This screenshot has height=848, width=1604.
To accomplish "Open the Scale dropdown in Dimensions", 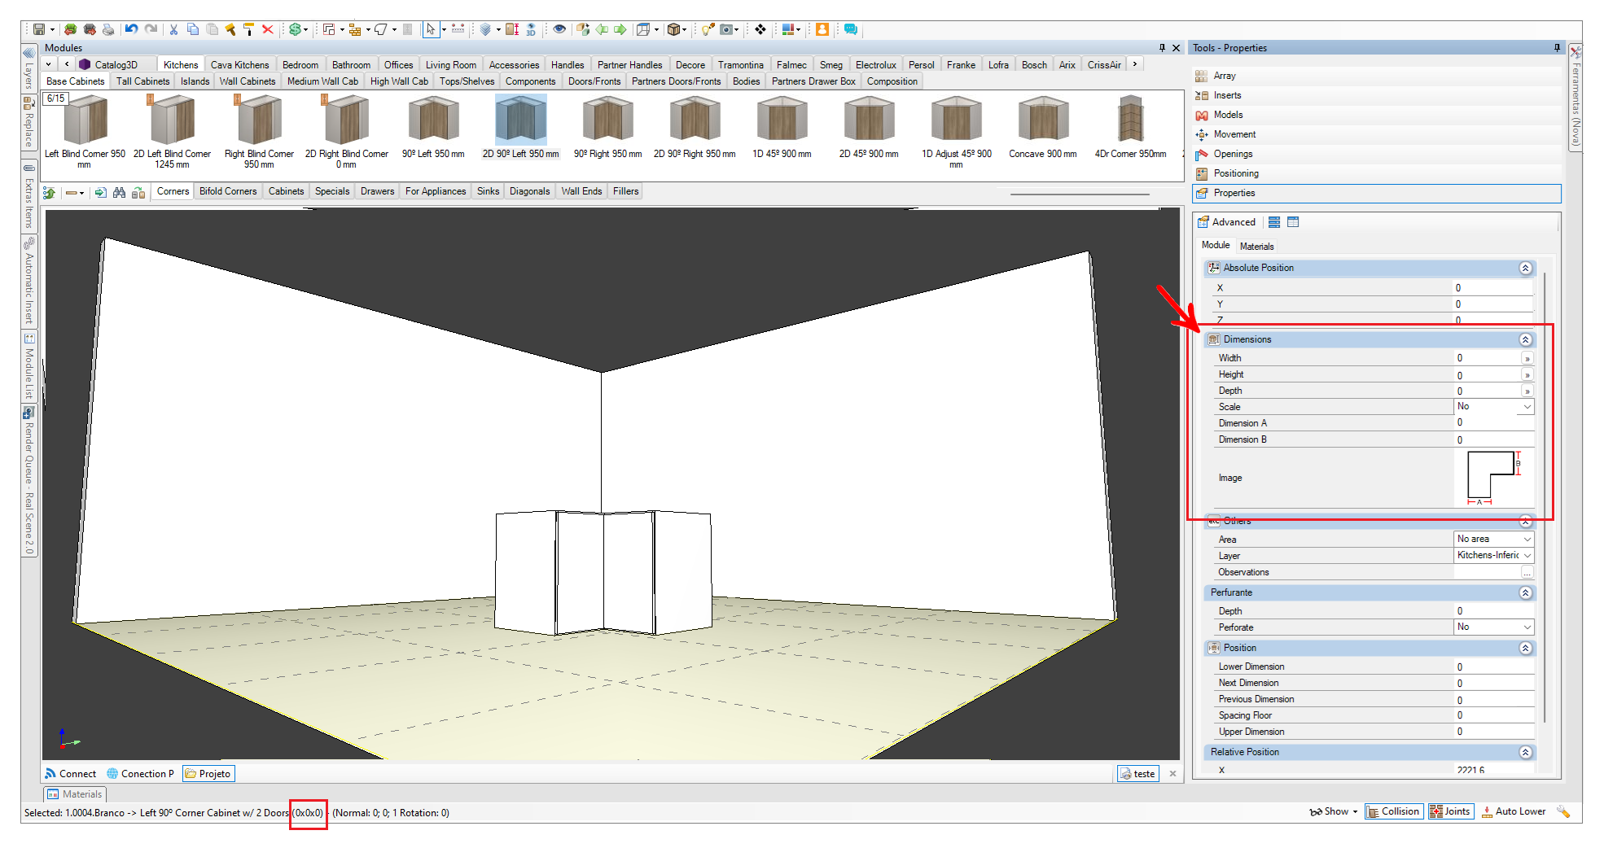I will pos(1527,407).
